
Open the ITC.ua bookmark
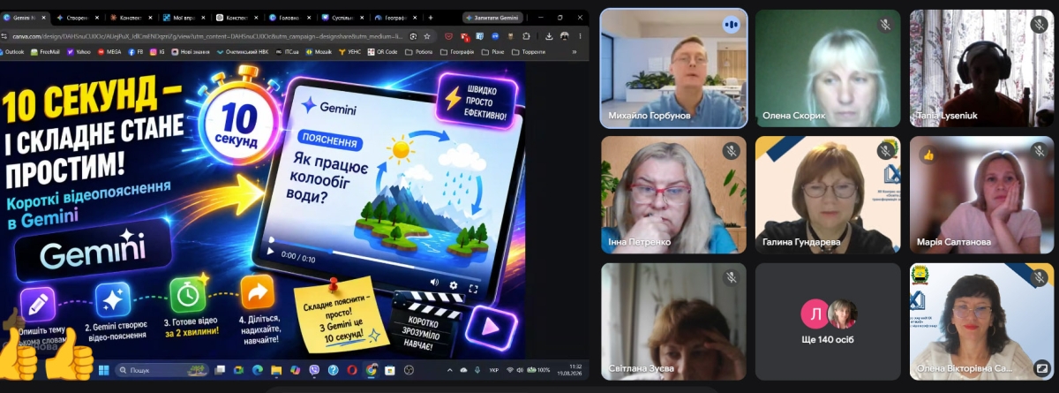point(287,52)
